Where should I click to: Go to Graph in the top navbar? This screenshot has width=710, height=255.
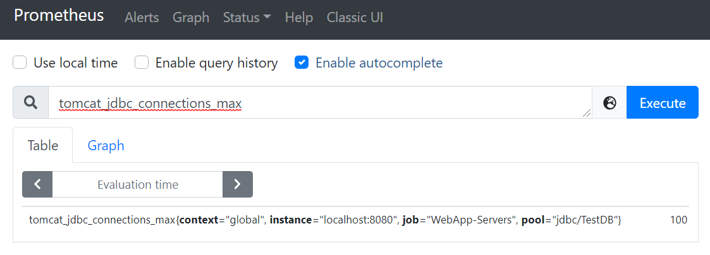click(x=191, y=18)
